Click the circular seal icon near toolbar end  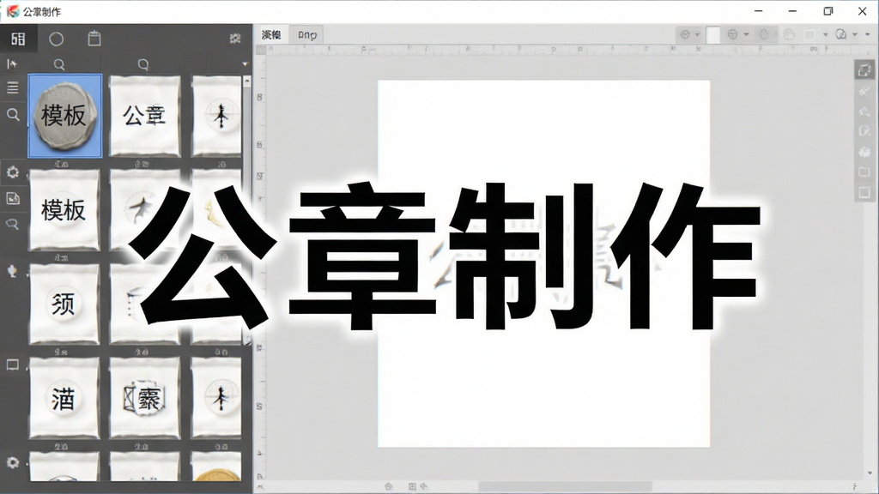coord(841,34)
